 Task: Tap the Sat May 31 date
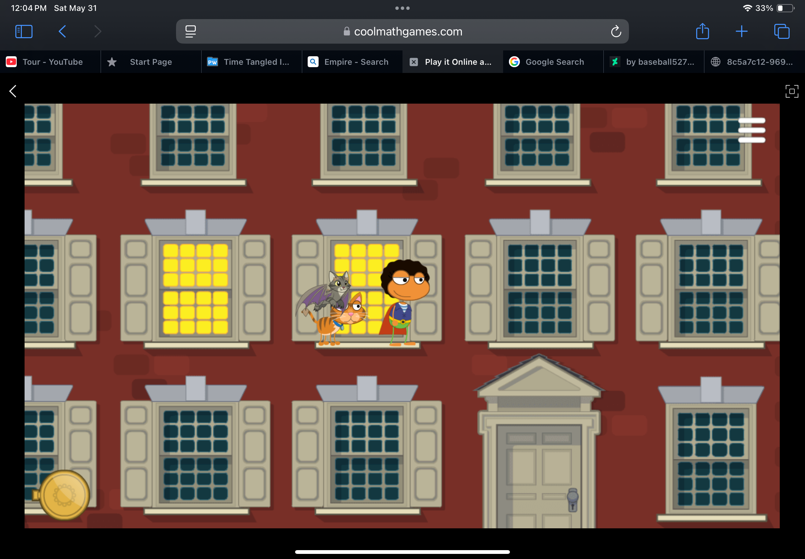coord(75,8)
